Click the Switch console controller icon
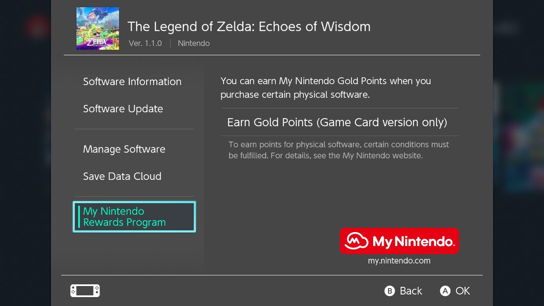 click(85, 291)
